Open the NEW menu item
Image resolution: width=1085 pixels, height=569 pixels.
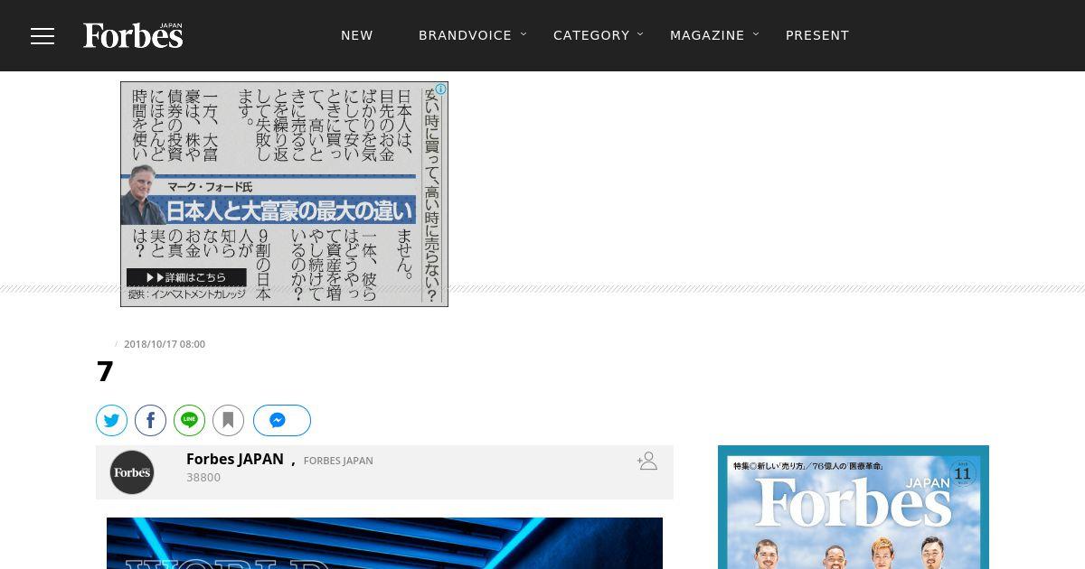pos(357,35)
